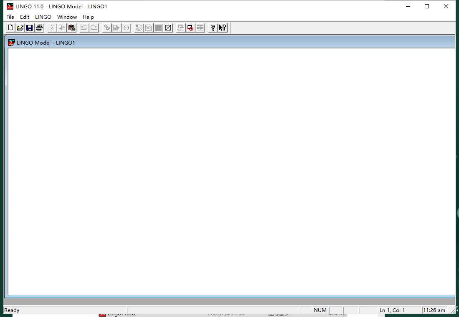459x317 pixels.
Task: Solve the model using the bullseye icon
Action: [x=139, y=28]
